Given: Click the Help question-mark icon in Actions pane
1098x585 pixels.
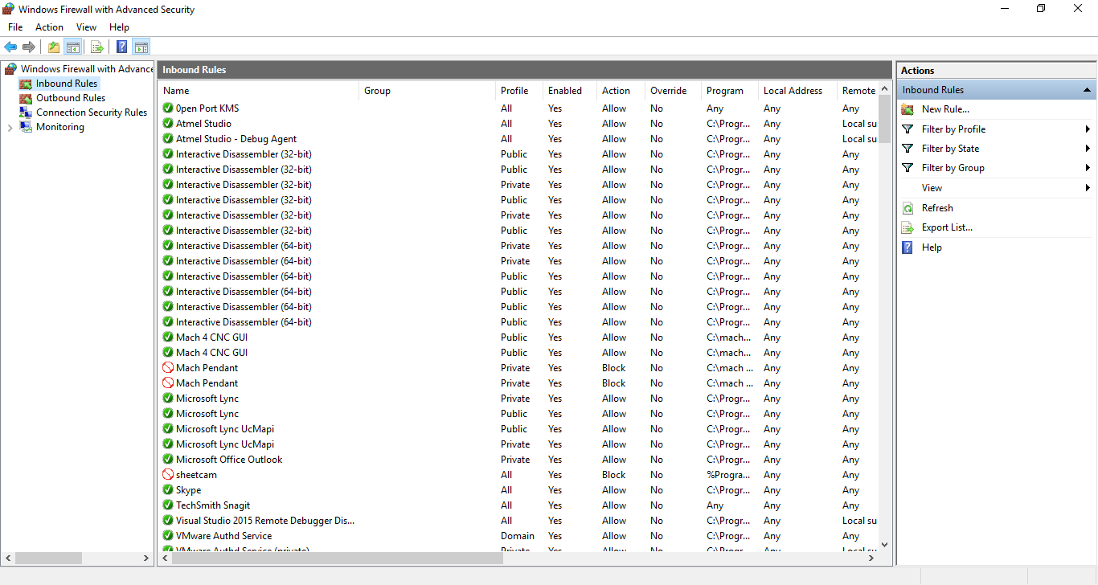Looking at the screenshot, I should click(907, 247).
